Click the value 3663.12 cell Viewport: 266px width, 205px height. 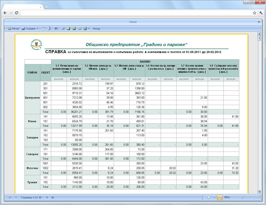[x=137, y=93]
